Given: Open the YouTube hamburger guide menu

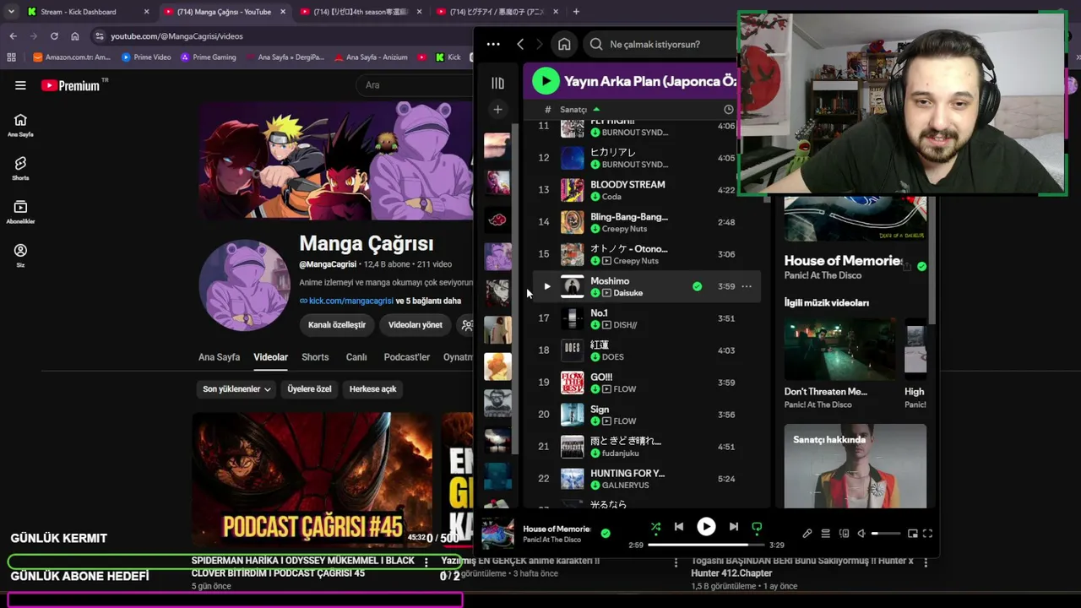Looking at the screenshot, I should pyautogui.click(x=20, y=85).
